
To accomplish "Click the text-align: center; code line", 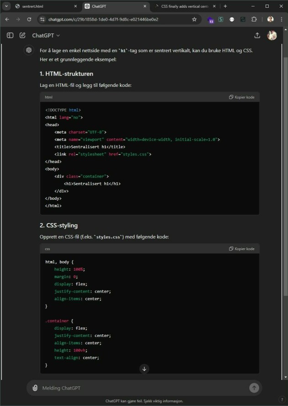I will click(x=77, y=358).
